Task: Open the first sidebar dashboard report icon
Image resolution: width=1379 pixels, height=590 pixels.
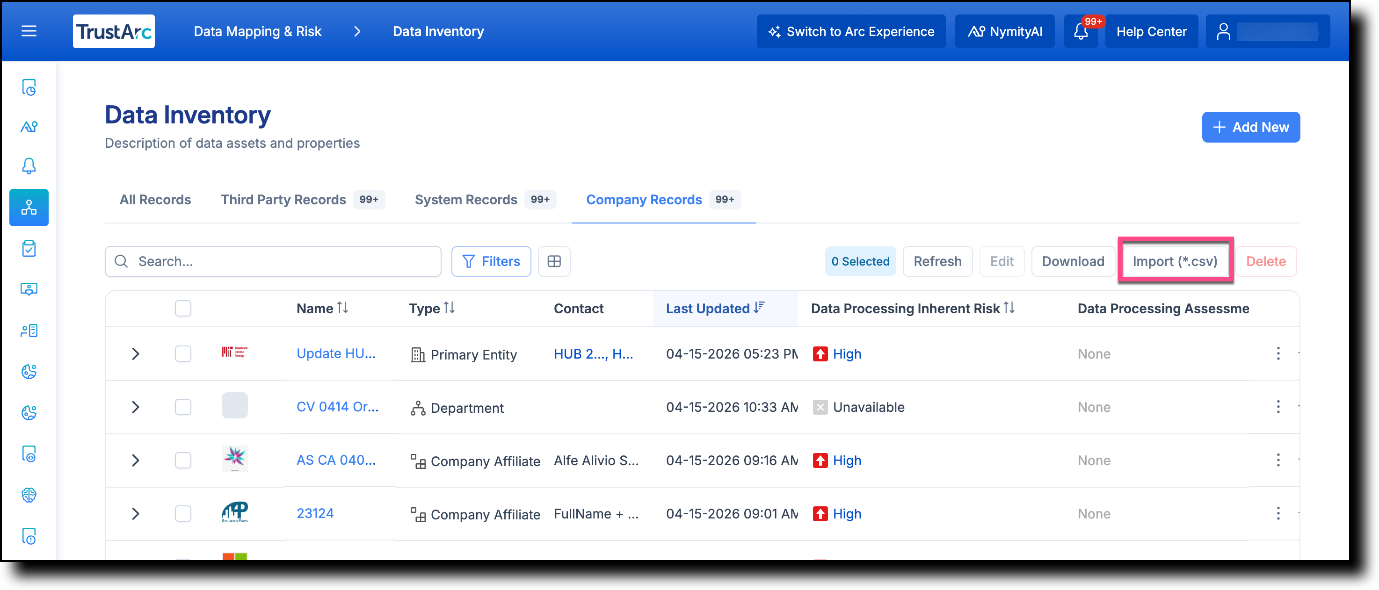Action: 29,87
